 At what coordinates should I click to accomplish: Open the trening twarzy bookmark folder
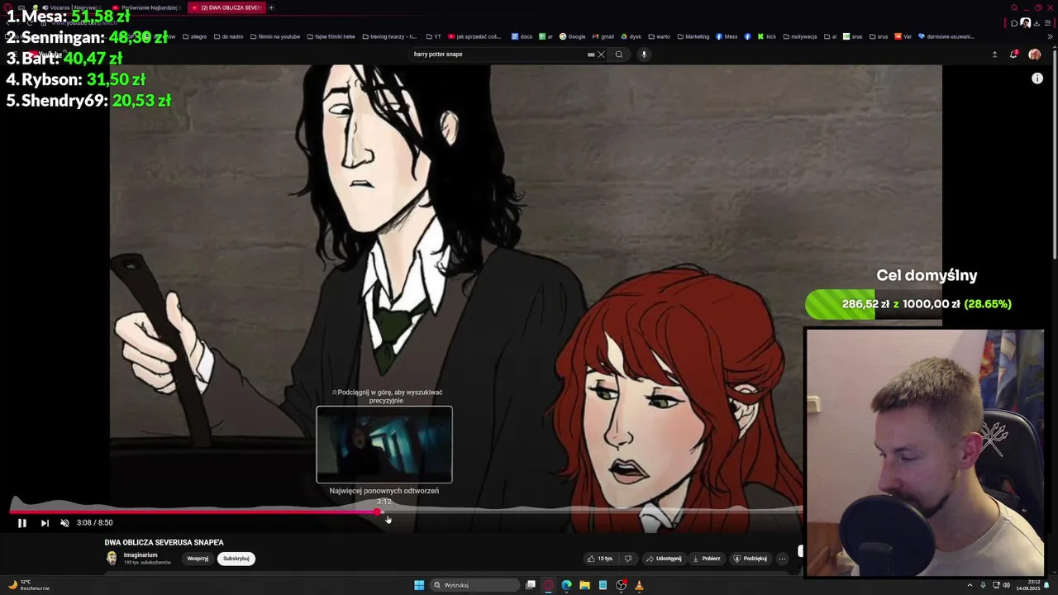[388, 36]
